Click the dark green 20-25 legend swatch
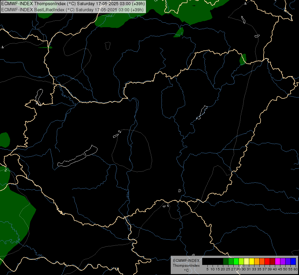 pyautogui.click(x=226, y=262)
